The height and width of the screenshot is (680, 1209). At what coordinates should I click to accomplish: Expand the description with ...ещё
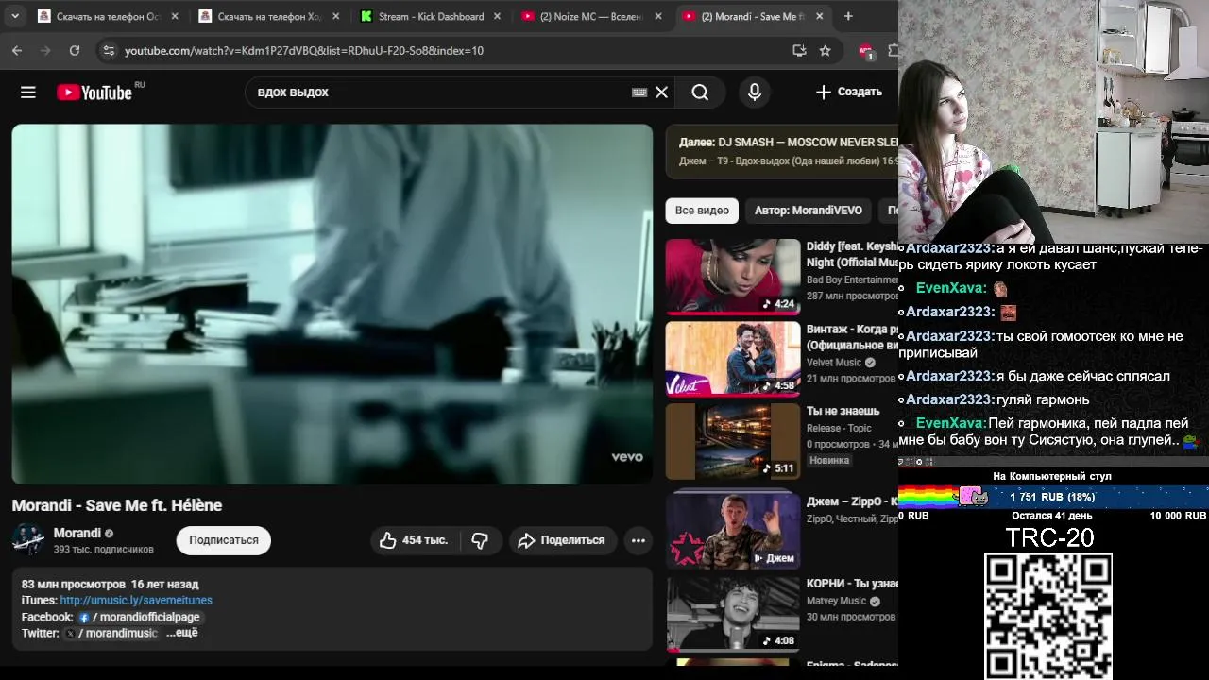tap(182, 633)
